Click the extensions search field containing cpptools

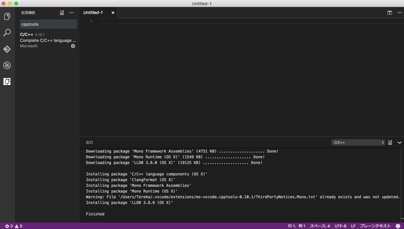tap(48, 24)
